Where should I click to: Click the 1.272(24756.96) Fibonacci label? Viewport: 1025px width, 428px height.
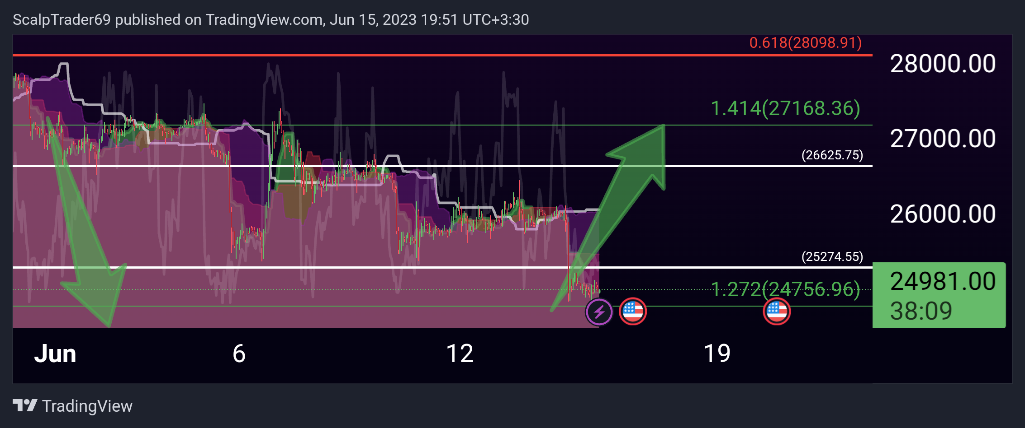click(x=785, y=289)
